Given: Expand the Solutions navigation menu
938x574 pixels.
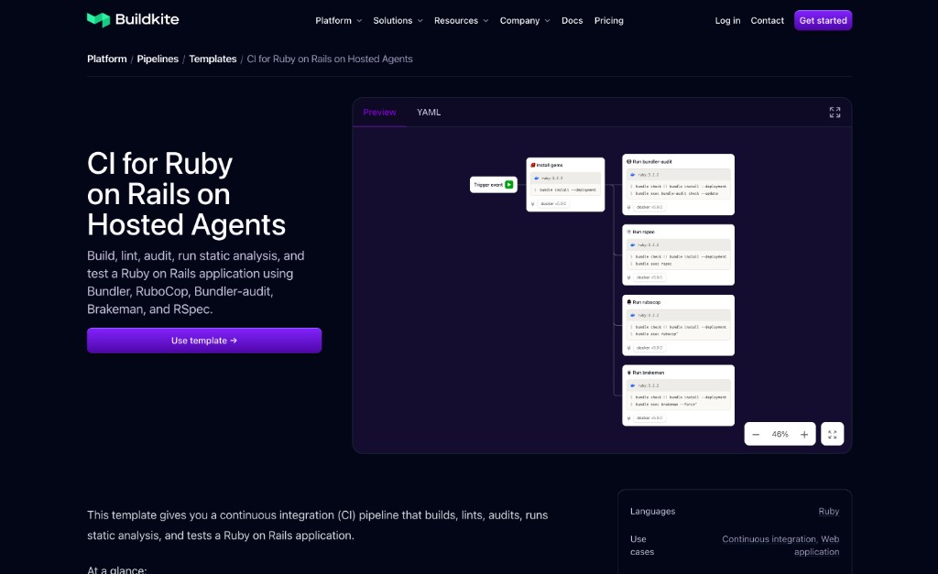Looking at the screenshot, I should pos(398,20).
